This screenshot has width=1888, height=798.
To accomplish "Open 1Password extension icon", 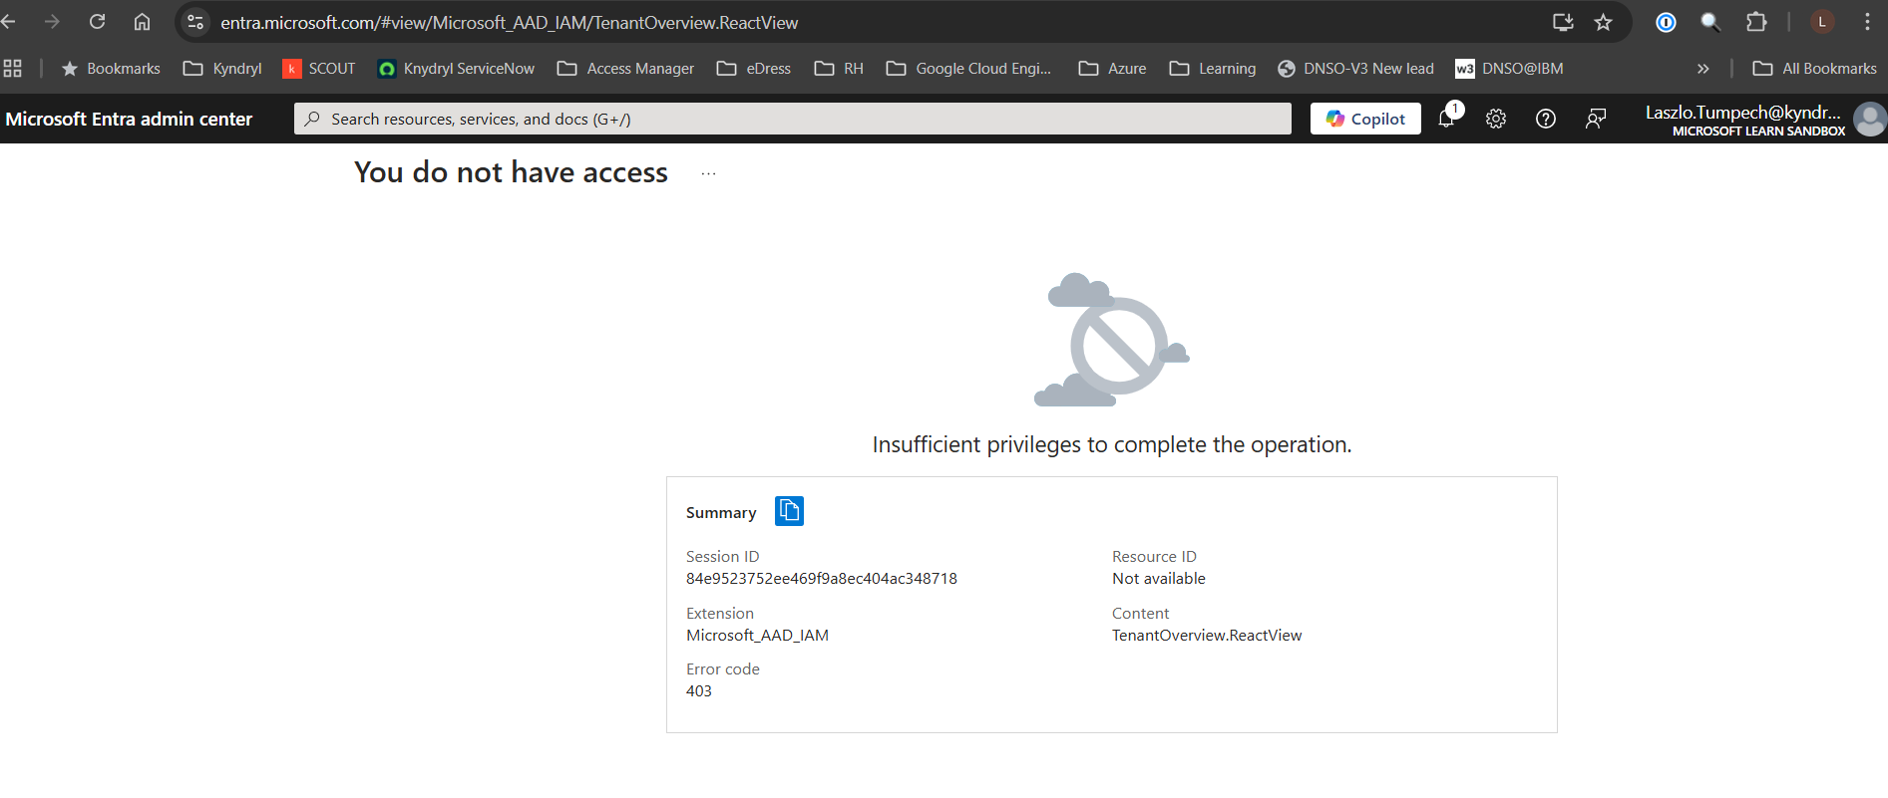I will (1666, 22).
